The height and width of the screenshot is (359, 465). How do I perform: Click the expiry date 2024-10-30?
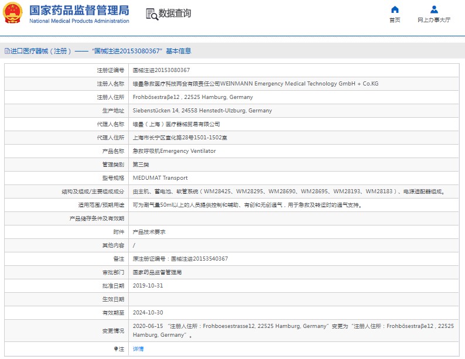click(148, 313)
